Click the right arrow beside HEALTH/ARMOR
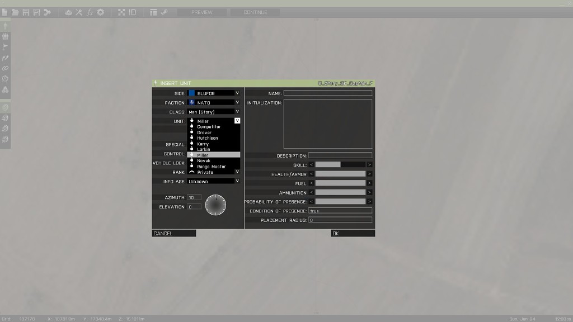The image size is (573, 322). [369, 174]
